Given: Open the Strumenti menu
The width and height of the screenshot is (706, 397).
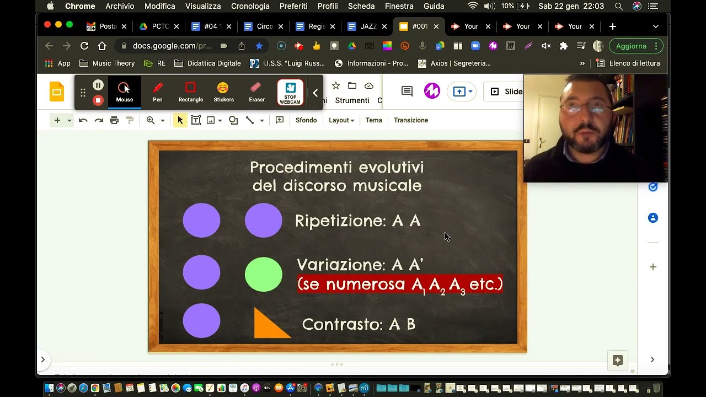Looking at the screenshot, I should click(x=352, y=100).
